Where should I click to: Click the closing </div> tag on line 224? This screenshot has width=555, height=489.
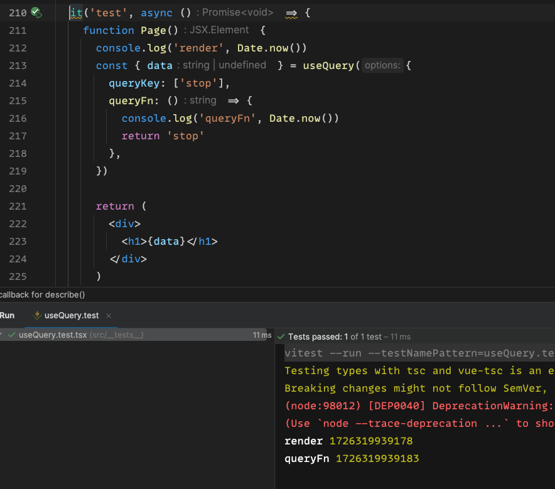pyautogui.click(x=128, y=259)
